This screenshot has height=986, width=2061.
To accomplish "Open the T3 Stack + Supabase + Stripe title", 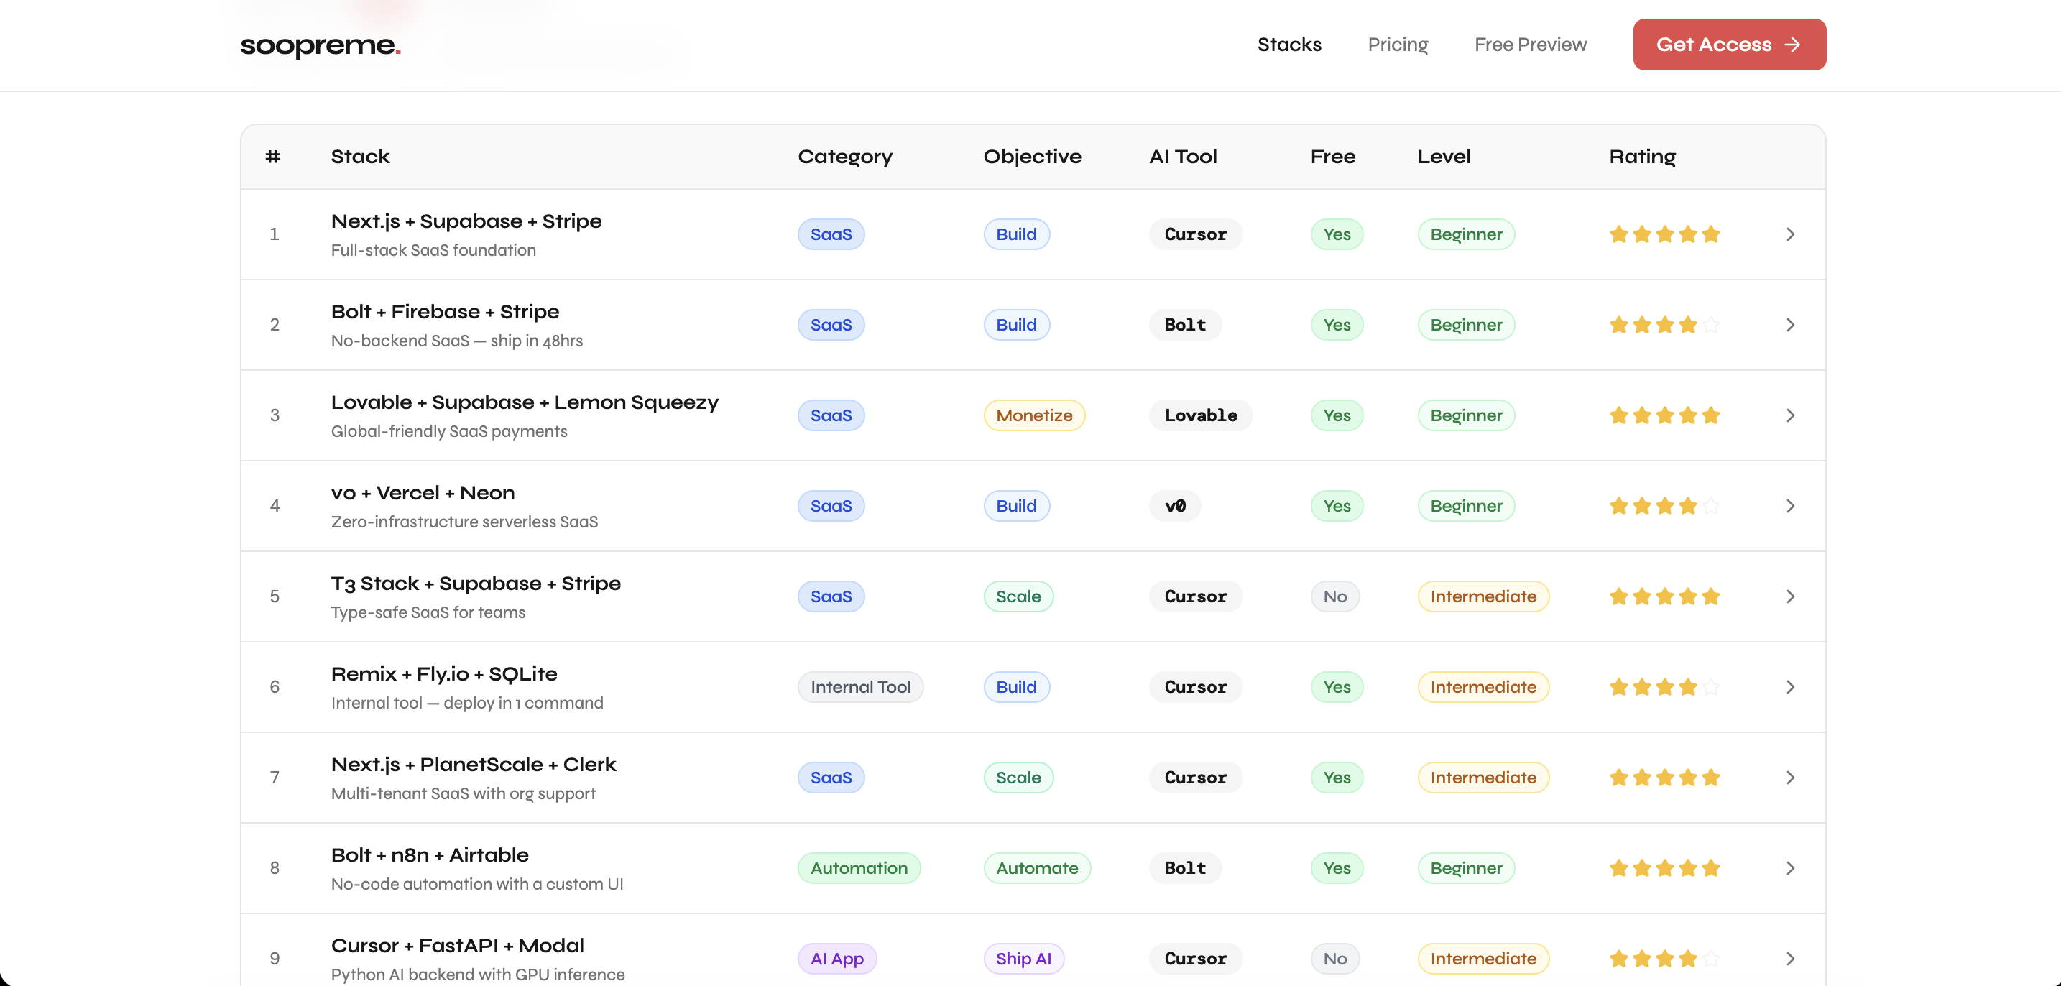I will point(475,584).
